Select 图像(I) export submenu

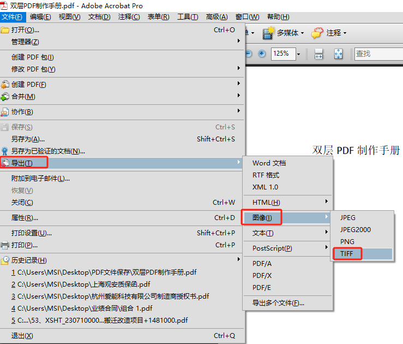coord(288,218)
